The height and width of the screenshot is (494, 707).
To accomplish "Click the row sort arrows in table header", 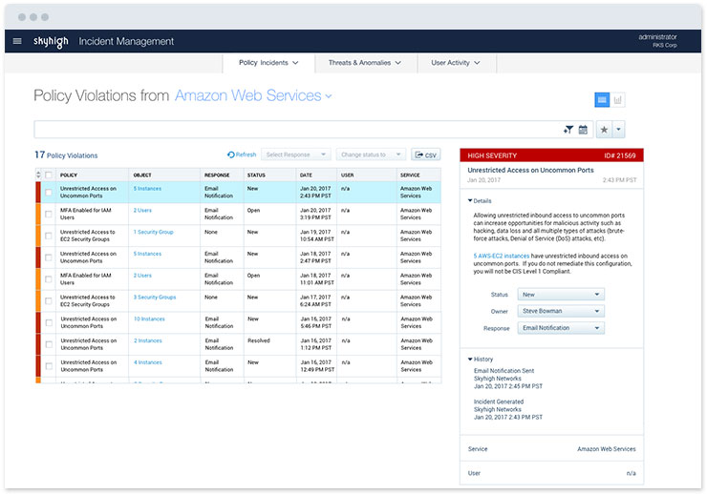I will [38, 175].
